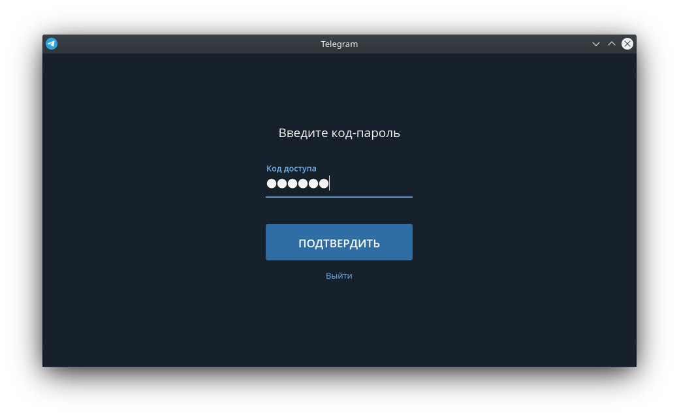Maximize the Telegram window
Screen dimensions: 679x417
(x=612, y=44)
